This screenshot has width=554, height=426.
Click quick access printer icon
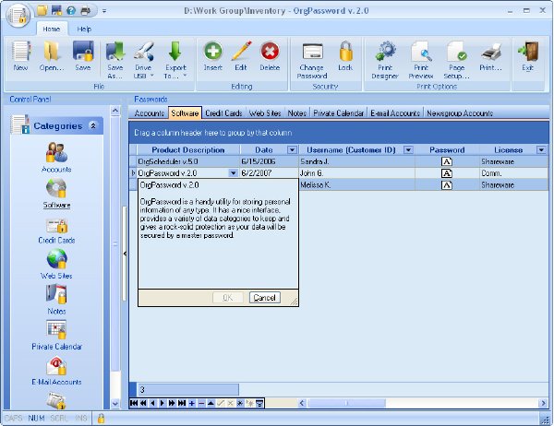coord(86,11)
